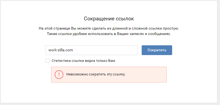Click the red exclamation warning icon
The height and width of the screenshot is (105, 220).
point(59,75)
